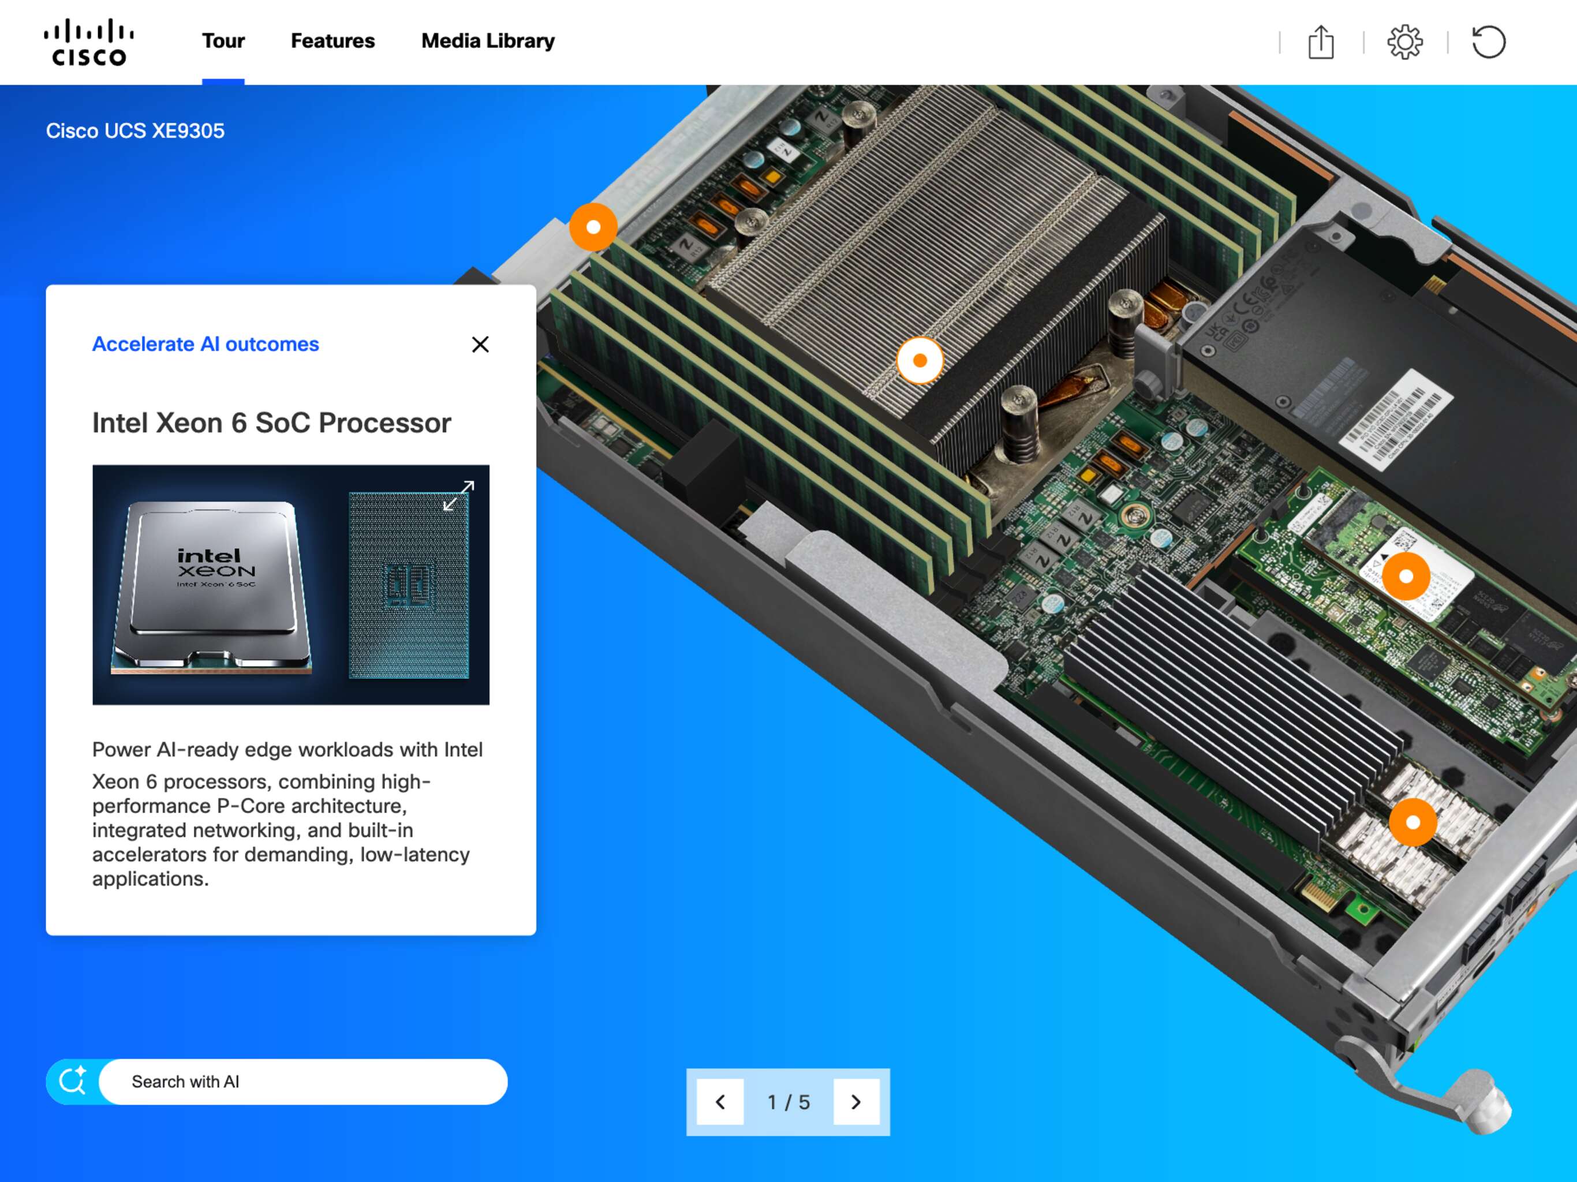The width and height of the screenshot is (1577, 1182).
Task: Open the settings gear
Action: coord(1404,42)
